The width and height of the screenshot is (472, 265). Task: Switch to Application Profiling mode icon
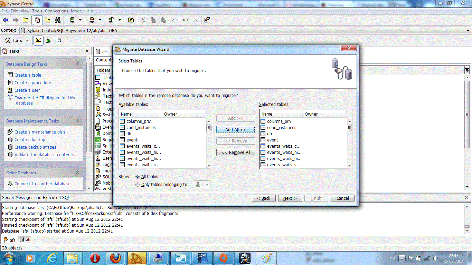pyautogui.click(x=58, y=40)
